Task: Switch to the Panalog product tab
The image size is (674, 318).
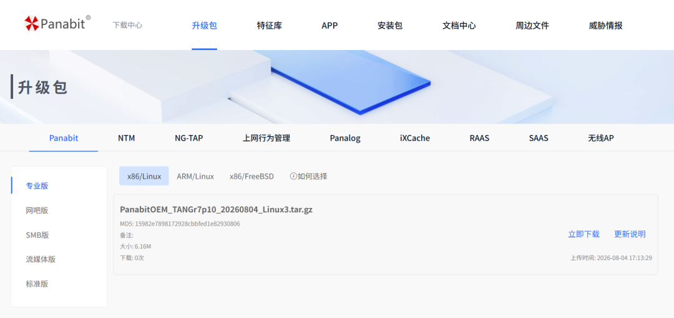Action: click(345, 138)
